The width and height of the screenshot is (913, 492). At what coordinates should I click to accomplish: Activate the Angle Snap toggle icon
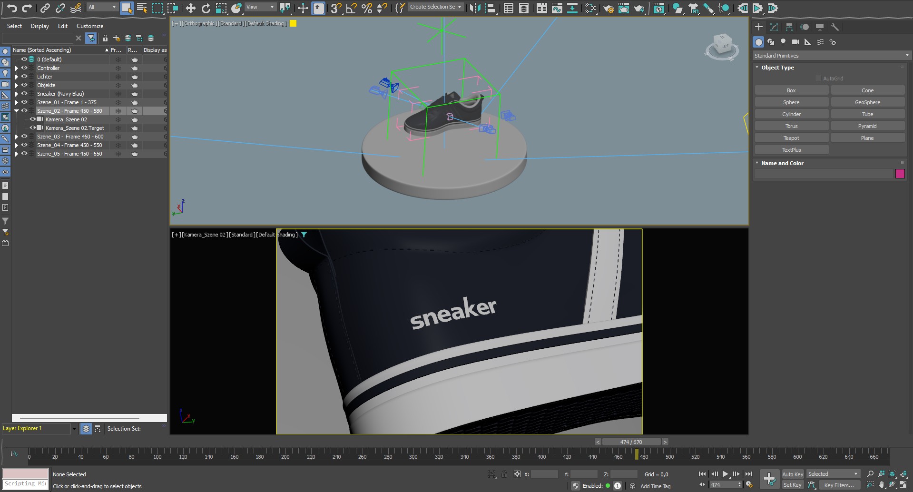[x=351, y=8]
